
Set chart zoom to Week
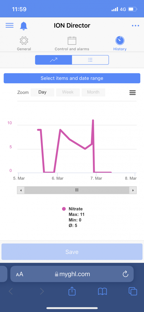coord(68,92)
